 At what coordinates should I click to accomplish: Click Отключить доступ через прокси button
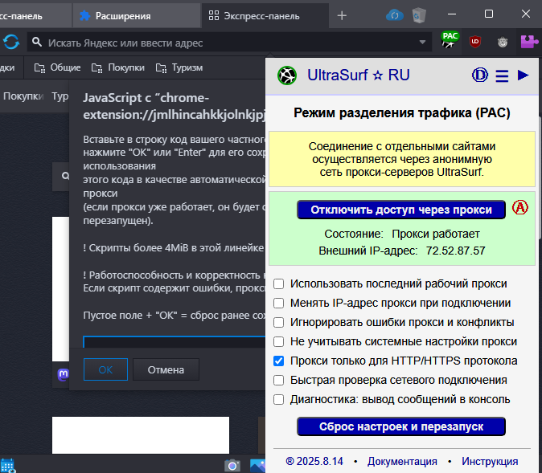pyautogui.click(x=401, y=210)
